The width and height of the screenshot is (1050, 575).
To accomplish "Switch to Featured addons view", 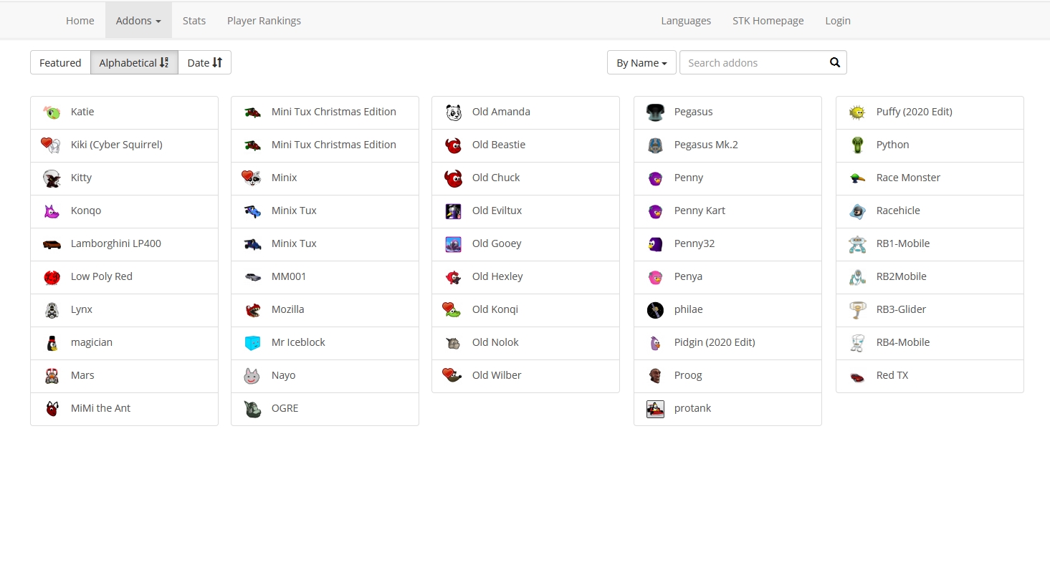I will click(x=60, y=62).
